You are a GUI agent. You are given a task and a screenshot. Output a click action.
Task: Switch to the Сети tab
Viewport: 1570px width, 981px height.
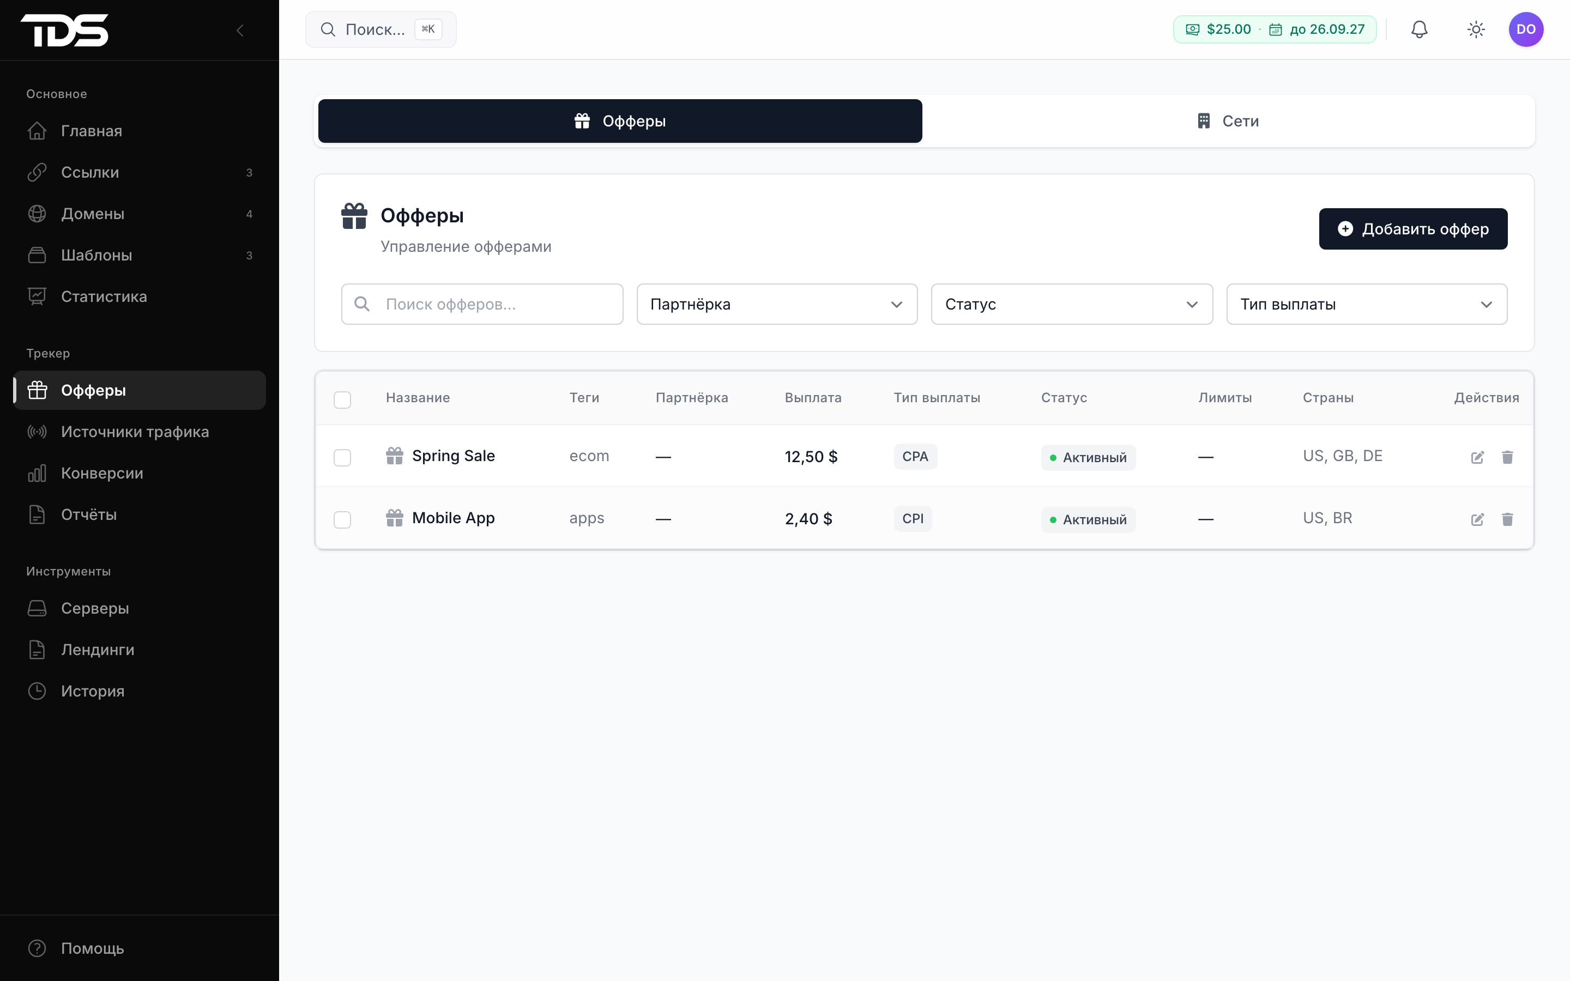pyautogui.click(x=1228, y=120)
